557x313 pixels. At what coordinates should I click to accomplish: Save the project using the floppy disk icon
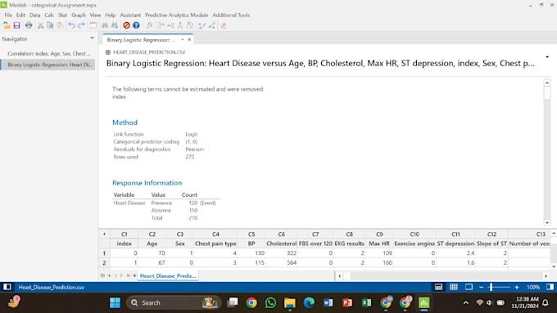point(16,25)
